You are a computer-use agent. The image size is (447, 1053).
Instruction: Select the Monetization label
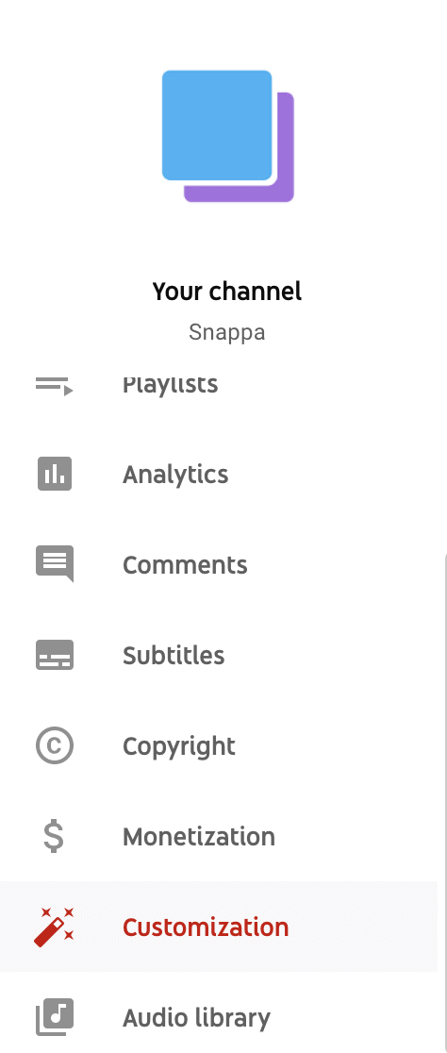(199, 837)
